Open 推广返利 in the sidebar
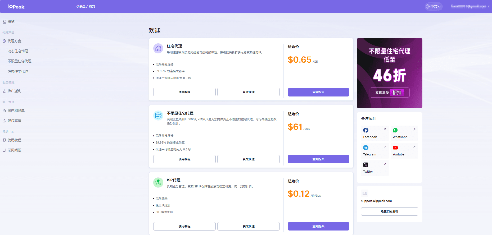Screen dimensions: 492x235 tap(14, 91)
